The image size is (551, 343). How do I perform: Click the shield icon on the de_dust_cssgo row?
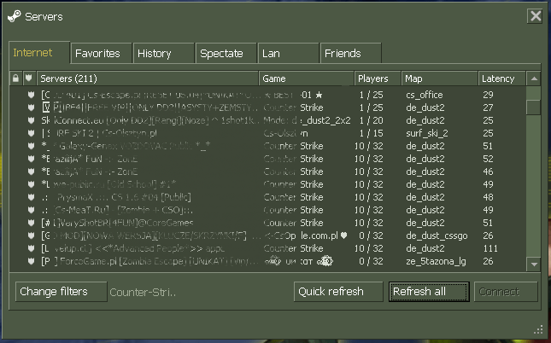coord(32,235)
